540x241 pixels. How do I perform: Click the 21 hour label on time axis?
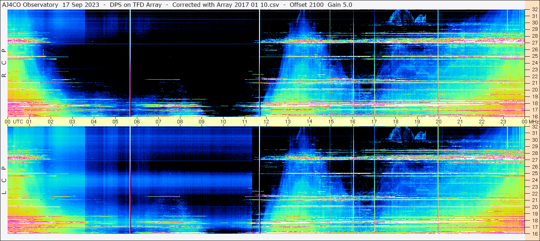point(460,122)
